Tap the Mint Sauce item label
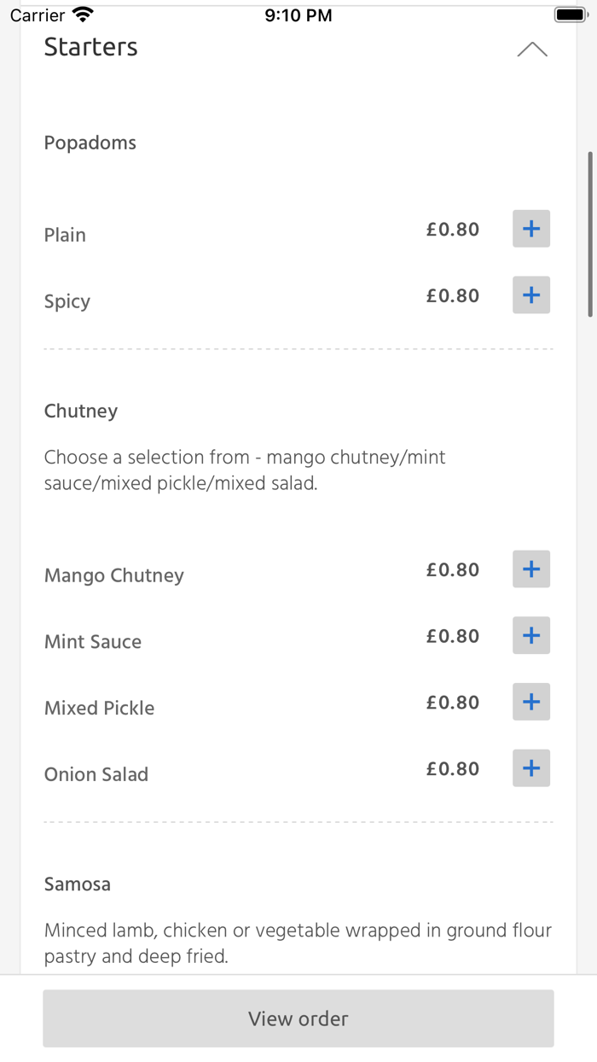 (93, 642)
